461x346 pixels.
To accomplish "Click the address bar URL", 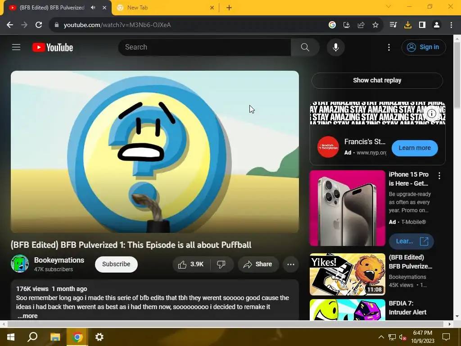I will click(117, 25).
